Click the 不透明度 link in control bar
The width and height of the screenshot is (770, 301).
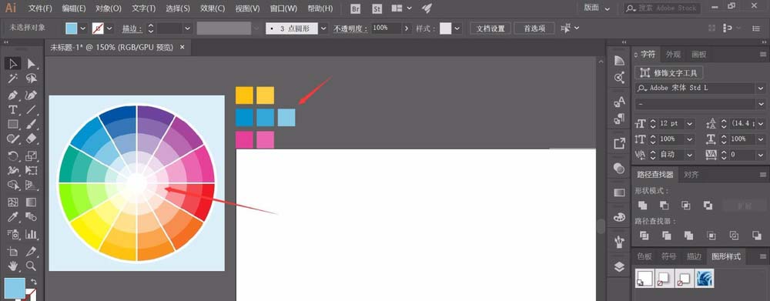pos(350,29)
